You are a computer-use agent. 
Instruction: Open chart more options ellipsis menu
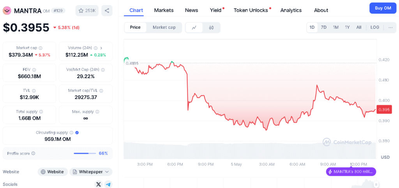390,27
